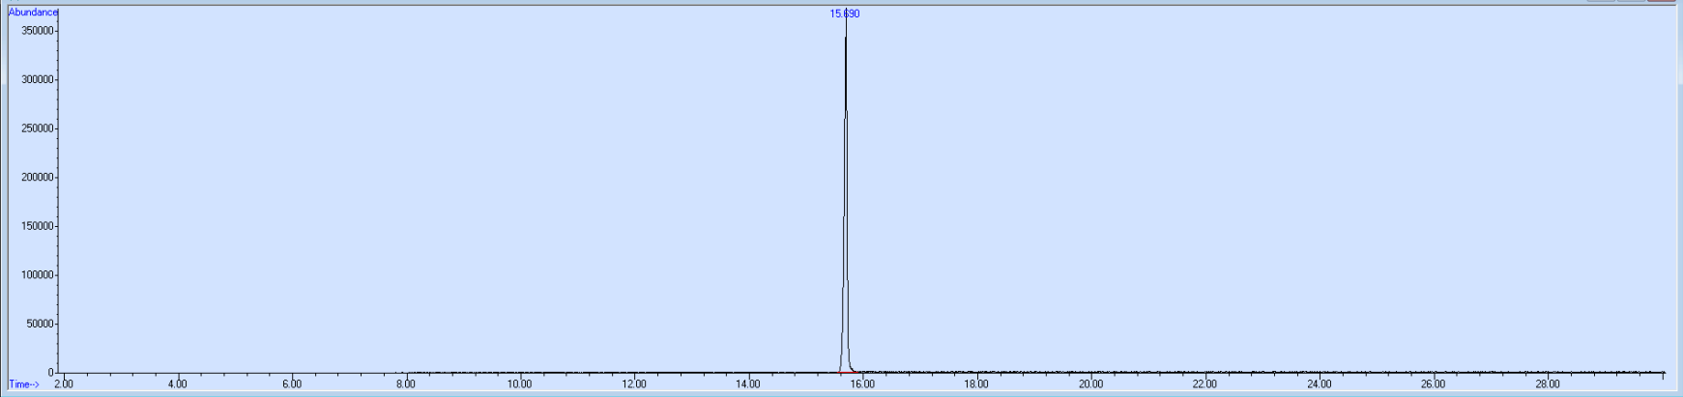Click the 4.00 time axis label

[177, 384]
